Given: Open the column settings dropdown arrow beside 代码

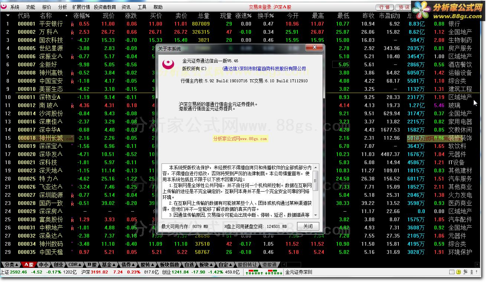Looking at the screenshot, I should pyautogui.click(x=8, y=16).
